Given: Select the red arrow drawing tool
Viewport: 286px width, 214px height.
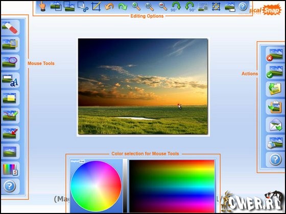Looking at the screenshot, I should pyautogui.click(x=10, y=133).
